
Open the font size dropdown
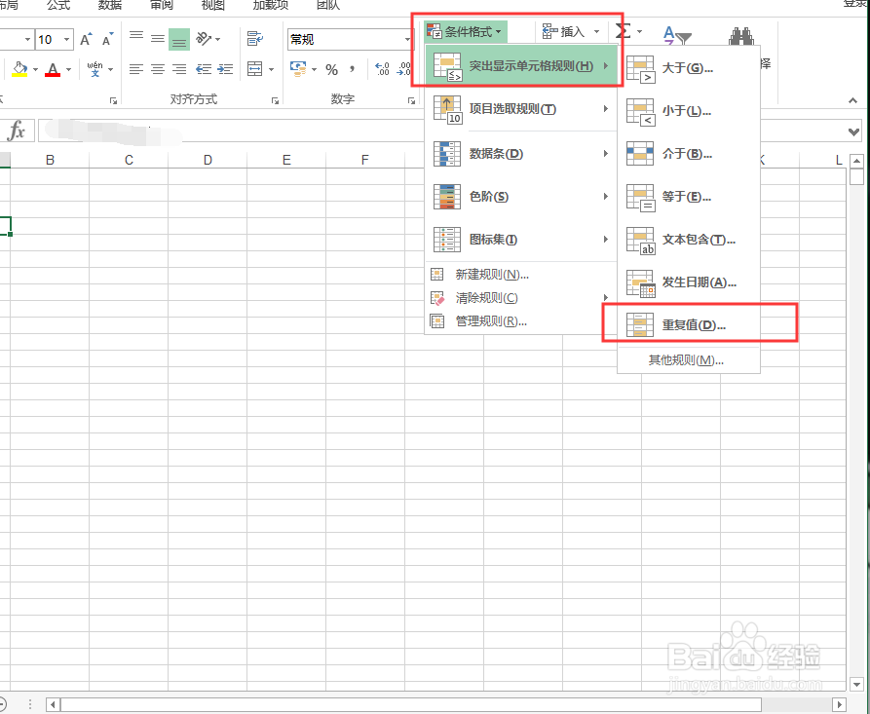tap(66, 39)
